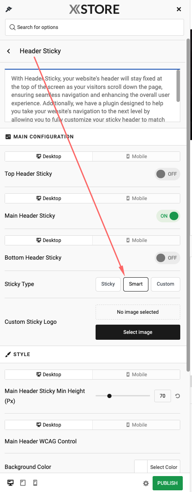Viewport: 192px width, 492px height.
Task: Choose the Custom option for Sticky Type
Action: 166,284
